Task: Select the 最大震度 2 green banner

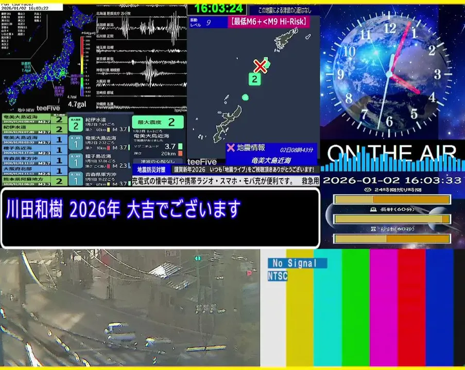Action: [158, 122]
